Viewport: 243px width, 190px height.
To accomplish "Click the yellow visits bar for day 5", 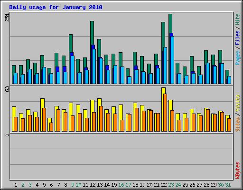I will (42, 103).
